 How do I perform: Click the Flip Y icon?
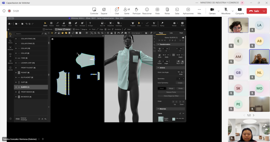pyautogui.click(x=182, y=62)
